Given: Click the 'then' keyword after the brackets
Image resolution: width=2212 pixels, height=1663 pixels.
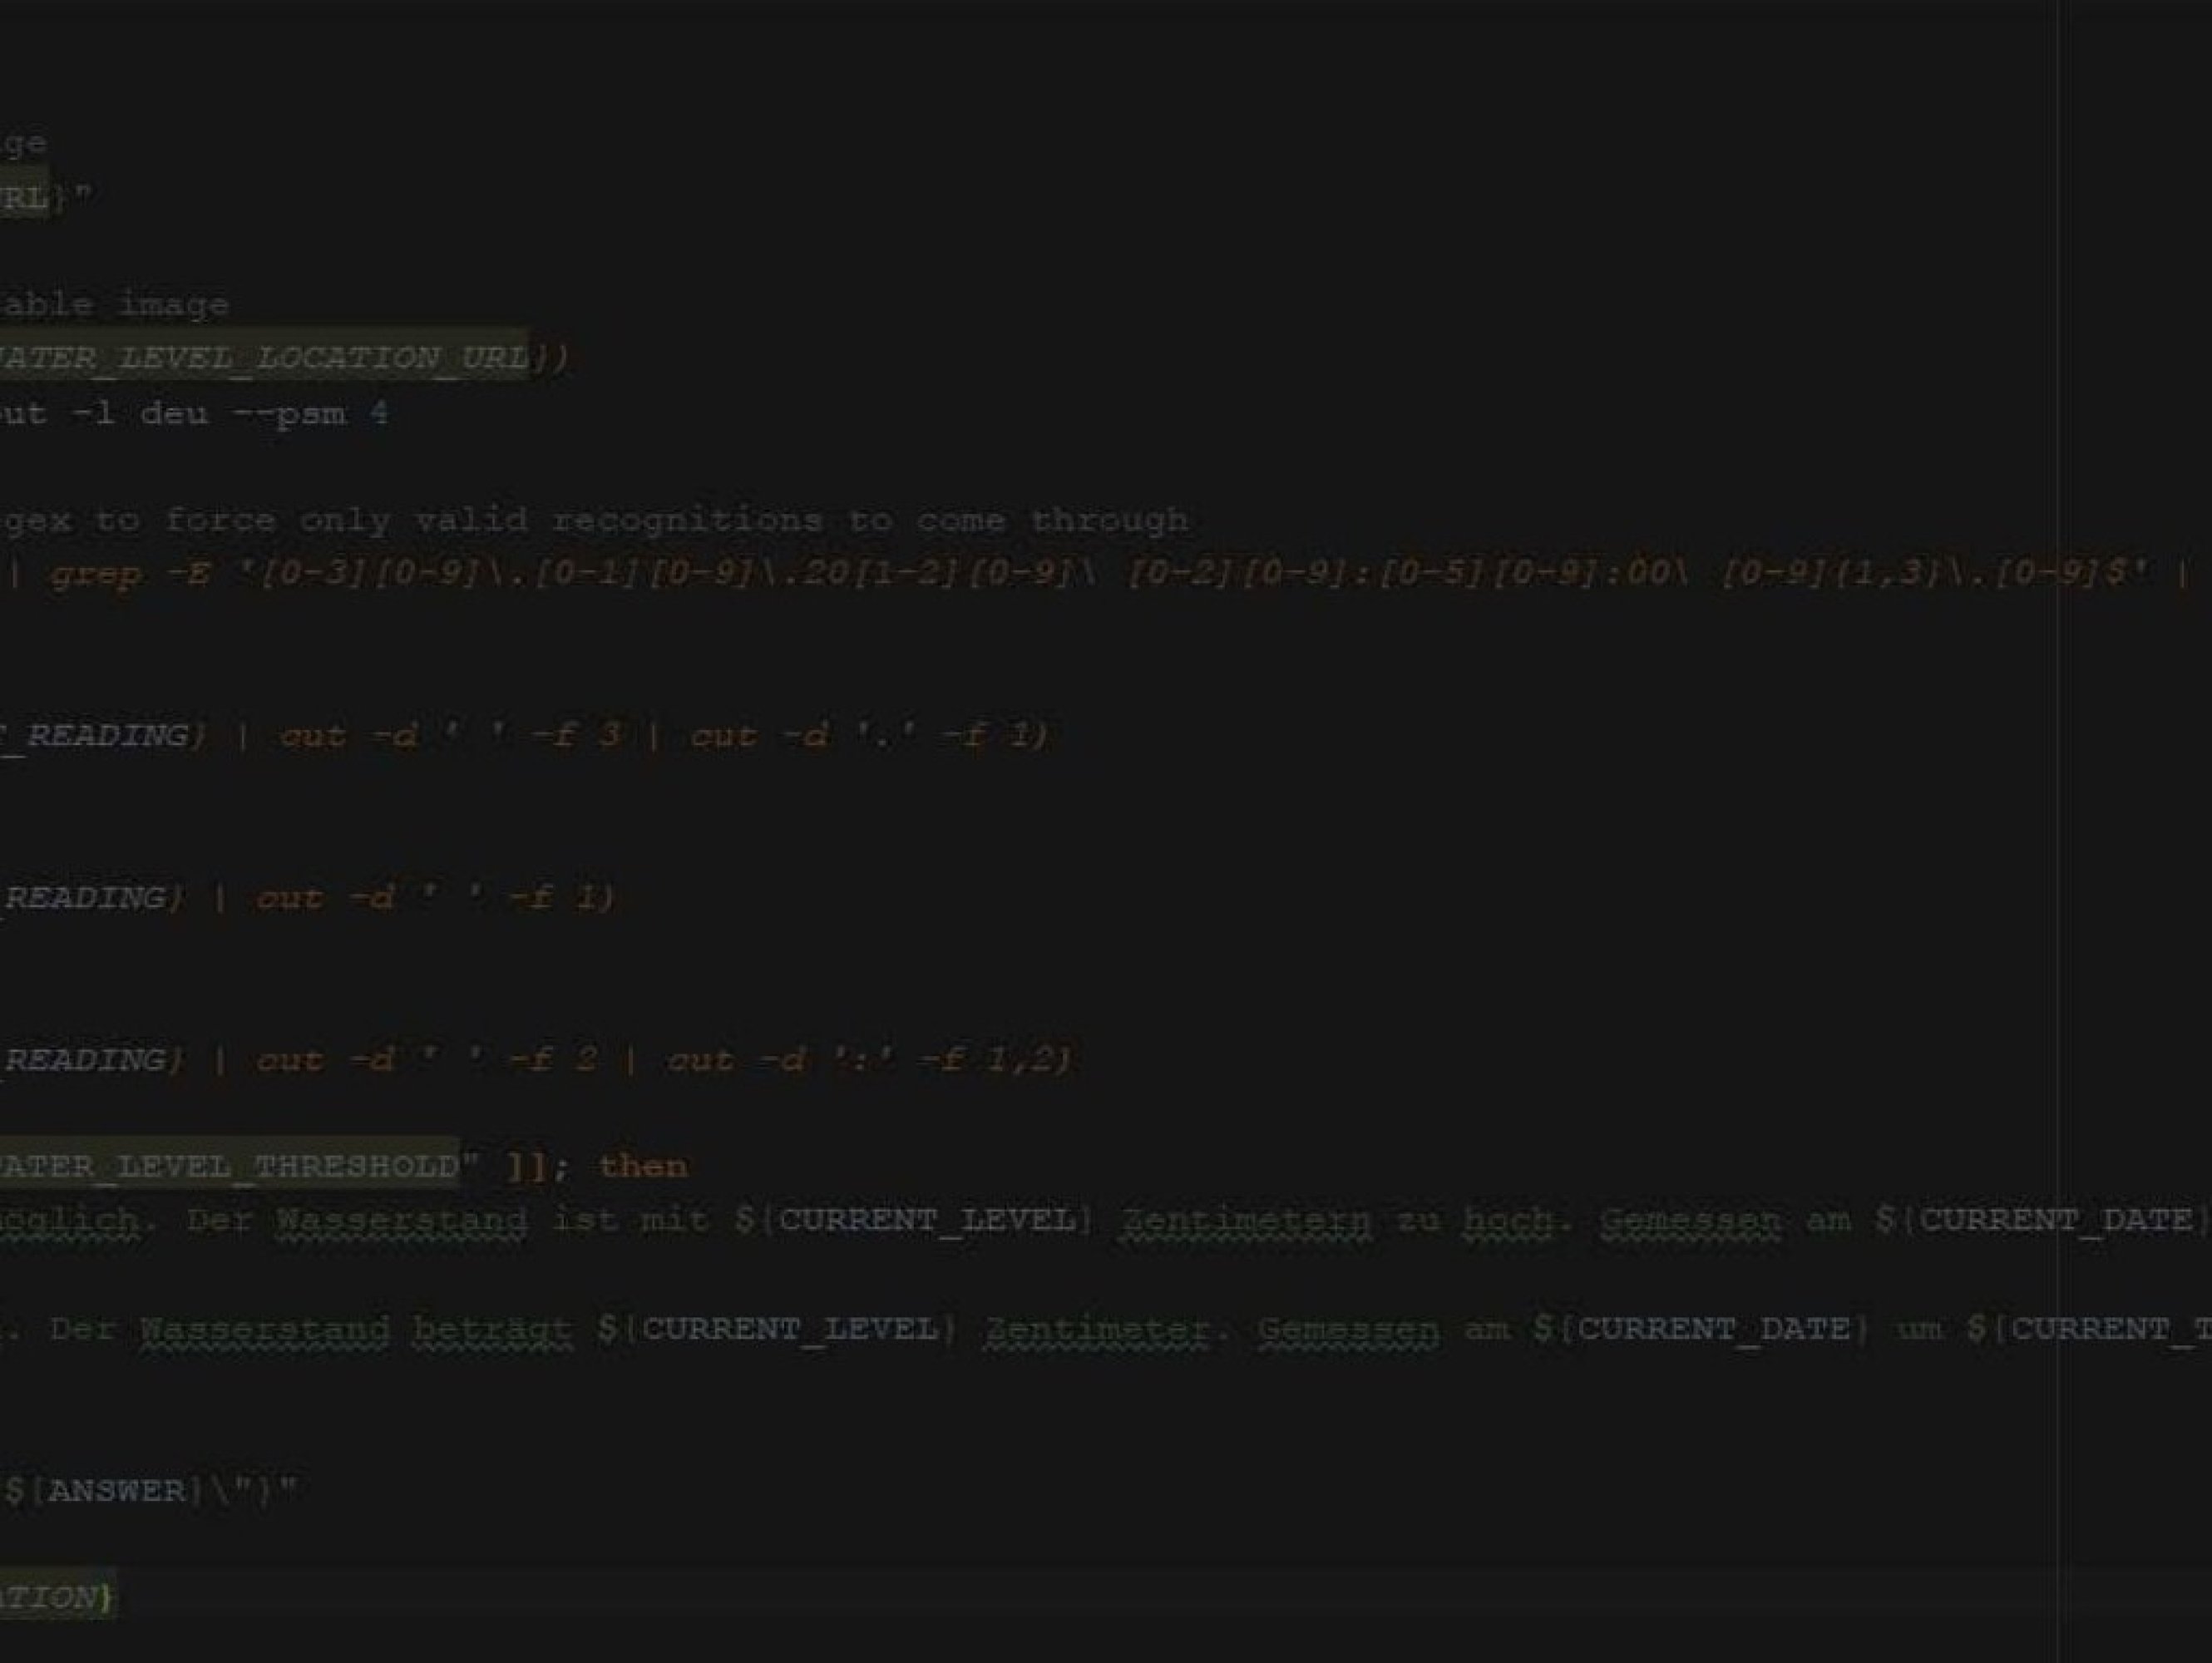Looking at the screenshot, I should click(x=643, y=1166).
